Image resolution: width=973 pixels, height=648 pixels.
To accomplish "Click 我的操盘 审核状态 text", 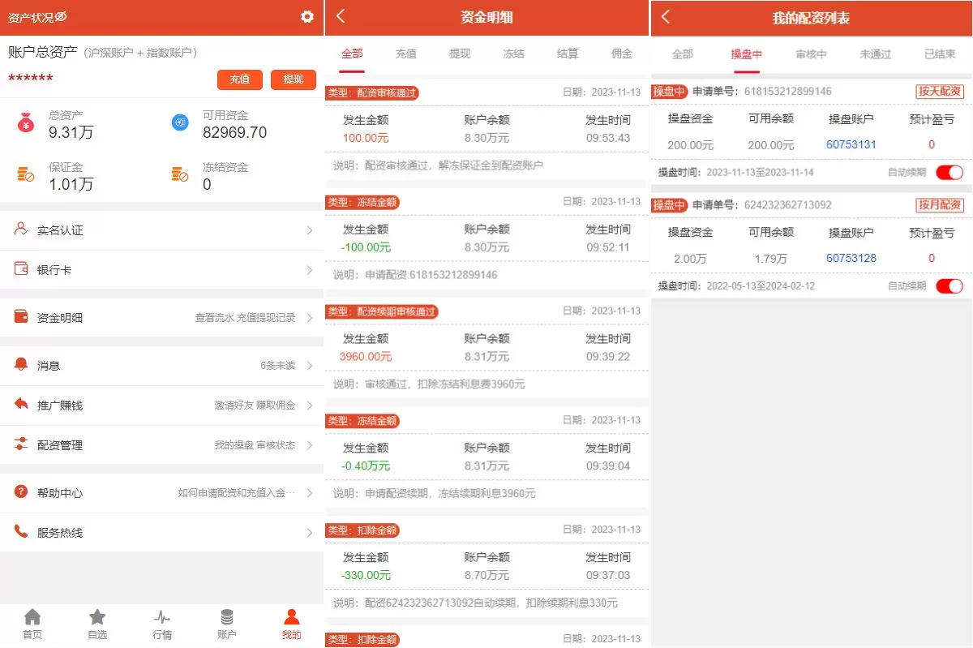I will [255, 445].
